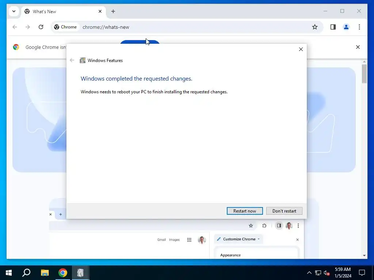
Task: Open the Windows Start menu
Action: click(x=9, y=273)
